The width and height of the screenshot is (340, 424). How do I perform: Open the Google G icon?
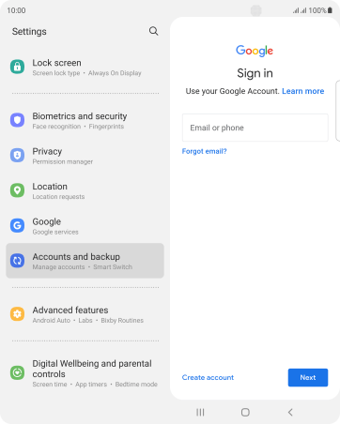[17, 225]
